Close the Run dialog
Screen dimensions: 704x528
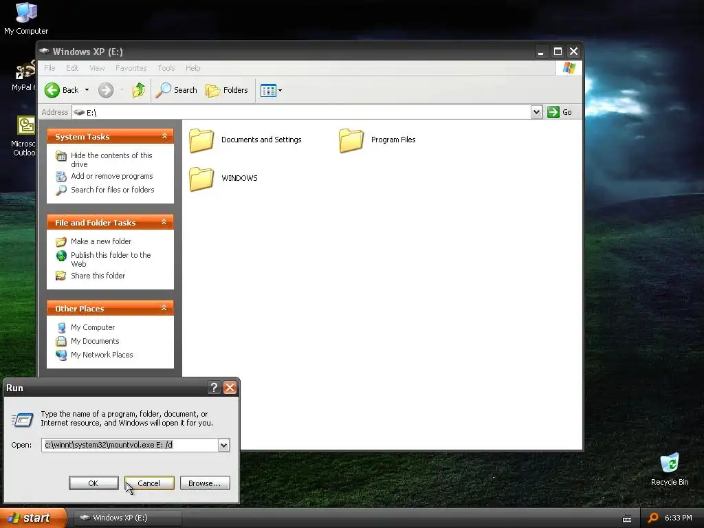[x=230, y=388]
